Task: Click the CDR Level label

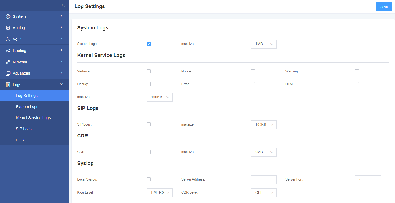Action: (190, 192)
